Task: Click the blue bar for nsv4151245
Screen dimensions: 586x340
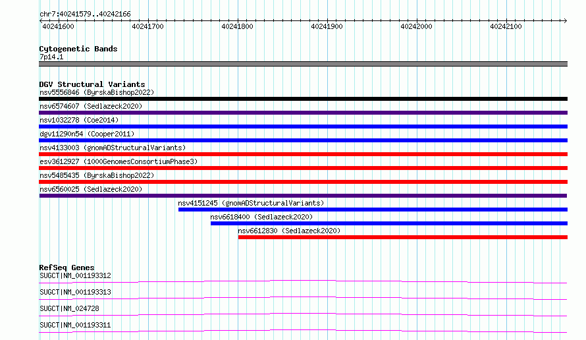Action: (x=373, y=210)
